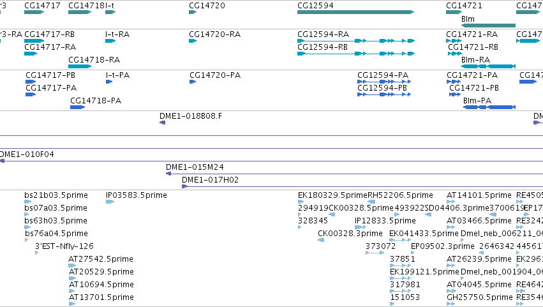The height and width of the screenshot is (307, 543).
Task: Select the EK199121.5prime EST label
Action: pos(424,272)
